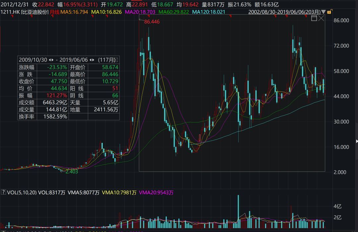Click the question mark icon beside VOL indicator
This screenshot has height=232, width=358.
click(x=3, y=192)
